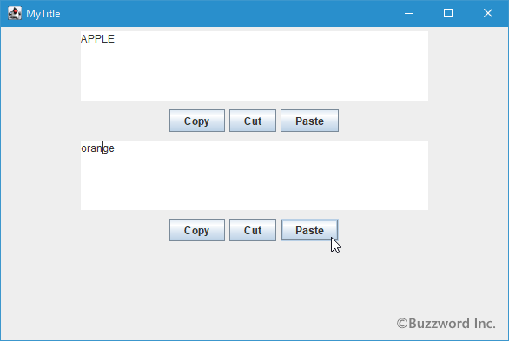Click empty title bar space beside MyTitle
Screen dimensions: 509x341
point(228,13)
